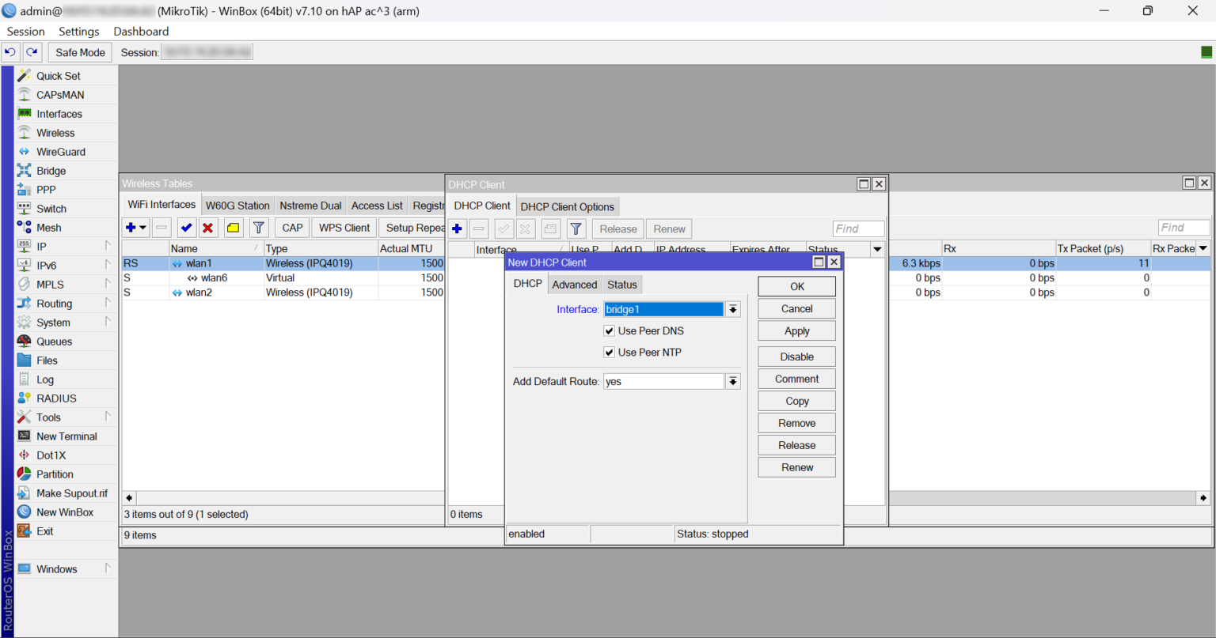Click the blue plus to add a DHCP client
The height and width of the screenshot is (638, 1216).
(457, 228)
